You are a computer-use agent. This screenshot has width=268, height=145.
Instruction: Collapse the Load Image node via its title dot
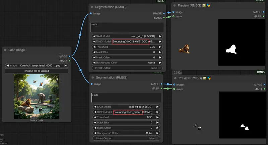coord(5,50)
